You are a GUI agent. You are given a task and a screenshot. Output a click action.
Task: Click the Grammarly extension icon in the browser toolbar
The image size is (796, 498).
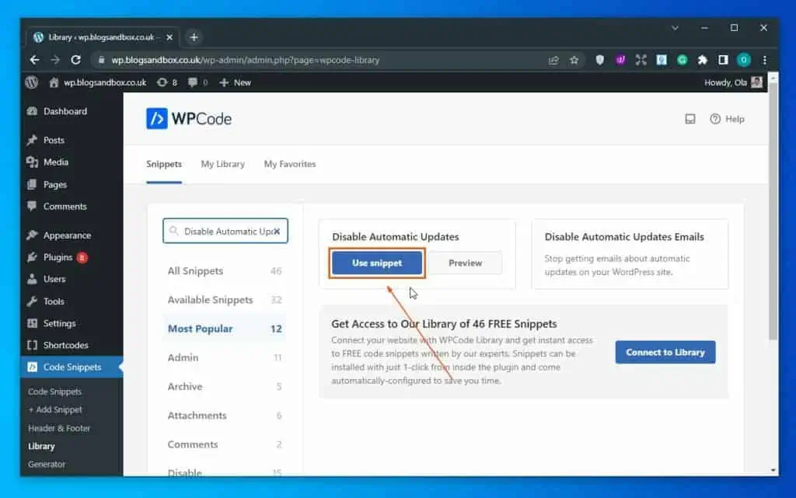pyautogui.click(x=682, y=59)
